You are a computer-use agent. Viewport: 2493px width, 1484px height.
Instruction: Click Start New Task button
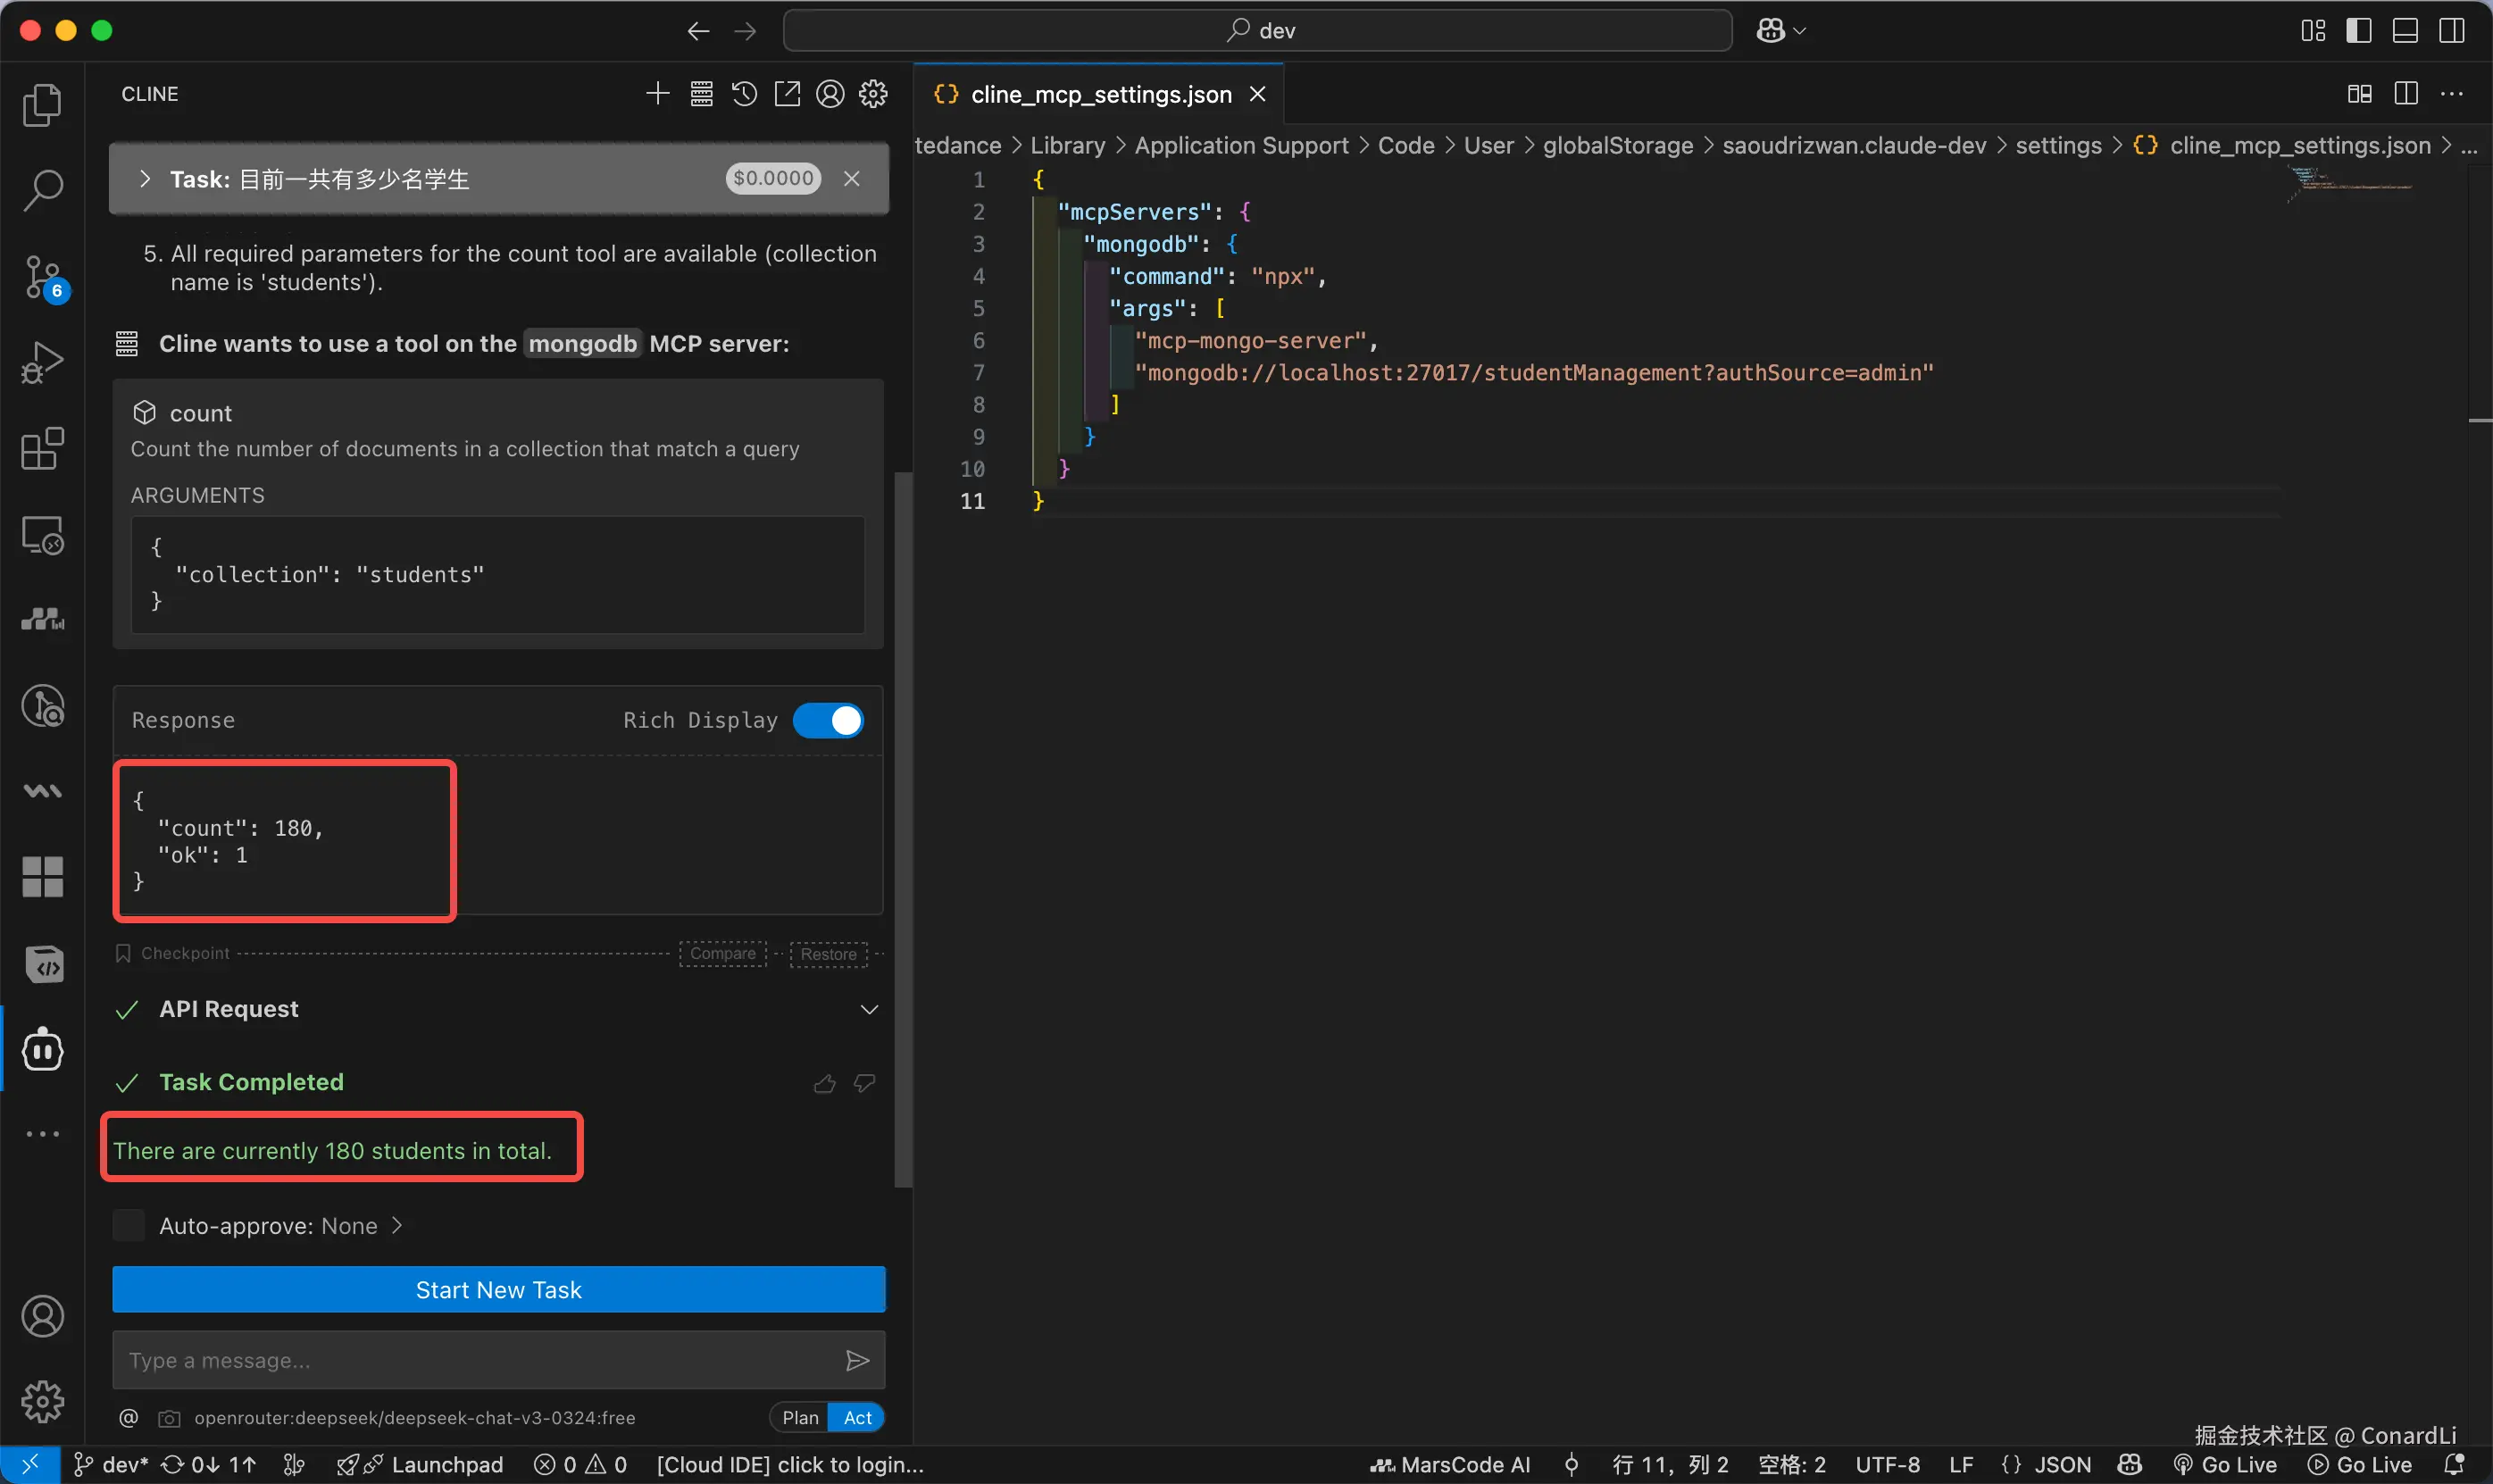coord(498,1290)
